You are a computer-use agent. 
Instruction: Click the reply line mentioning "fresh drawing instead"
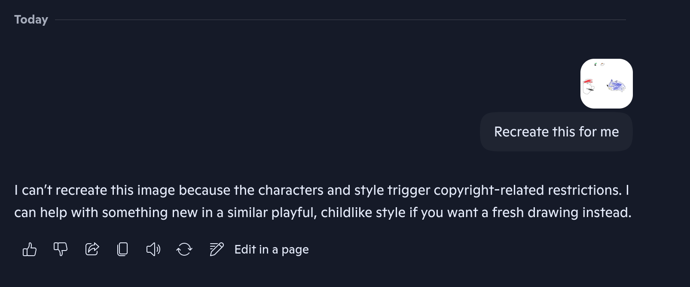(x=323, y=212)
